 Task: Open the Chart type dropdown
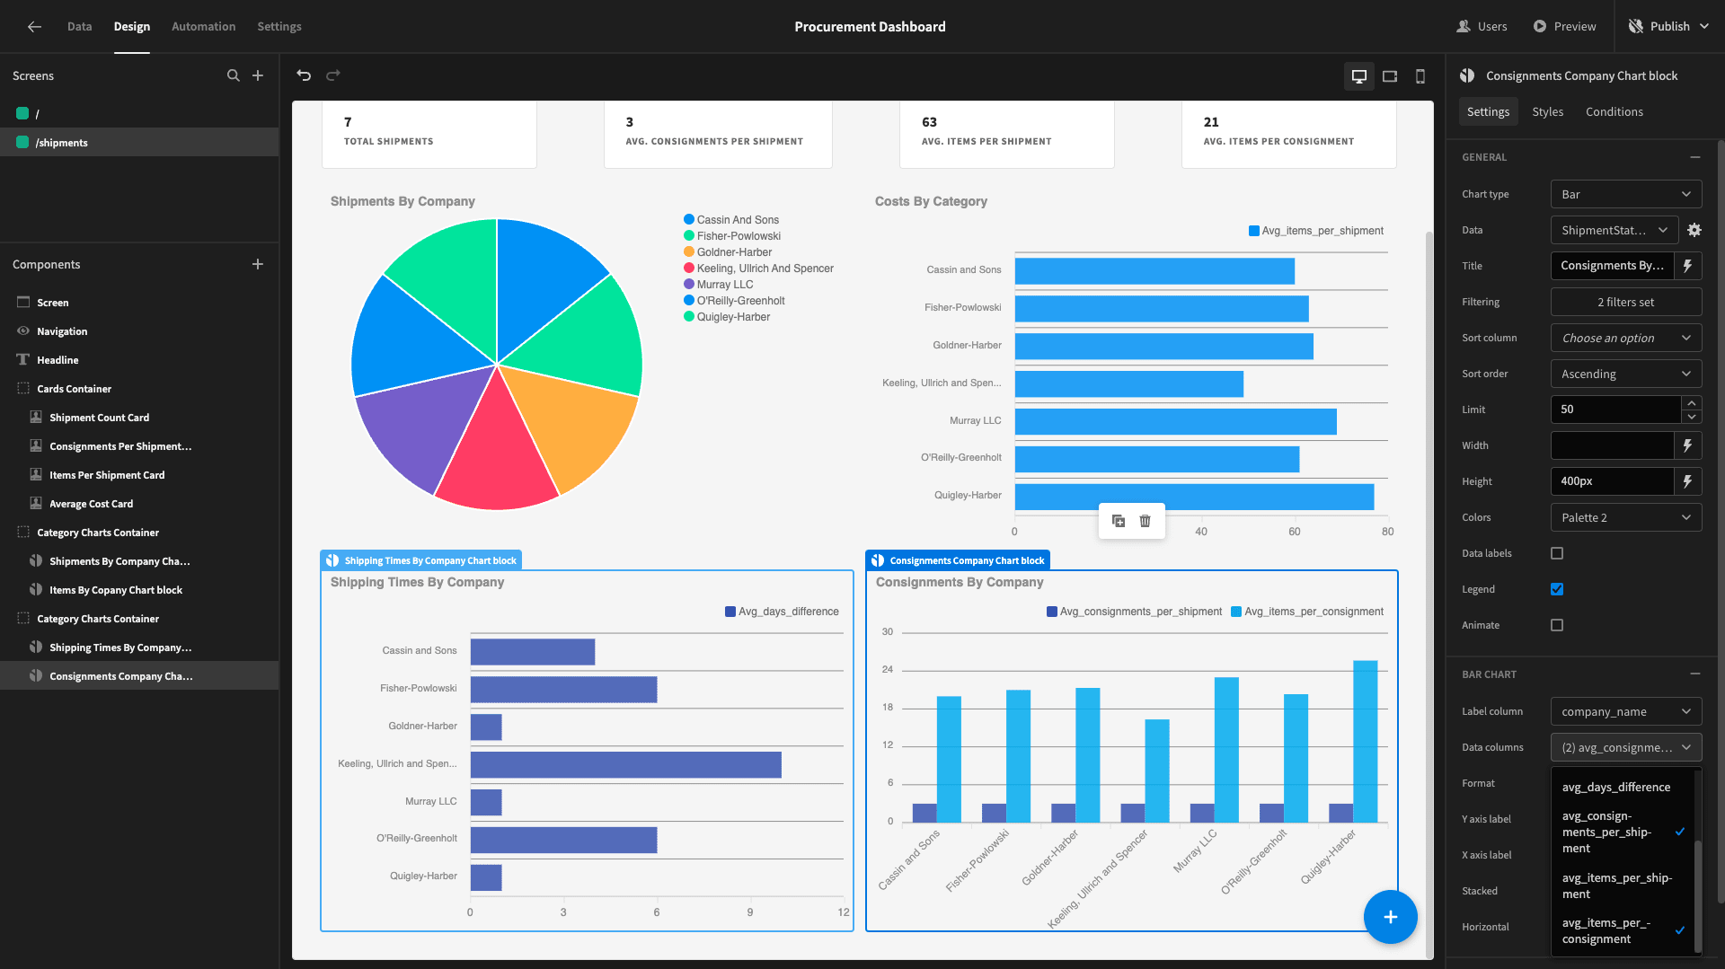[x=1626, y=194]
